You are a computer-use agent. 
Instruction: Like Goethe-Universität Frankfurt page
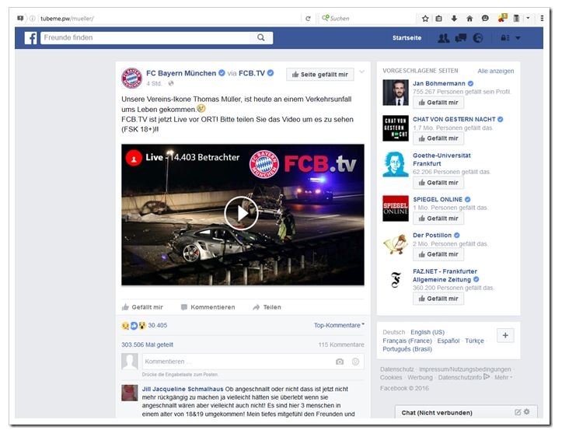[x=438, y=183]
